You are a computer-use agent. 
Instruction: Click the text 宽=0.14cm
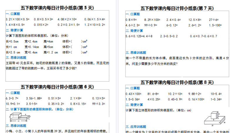[32, 47]
